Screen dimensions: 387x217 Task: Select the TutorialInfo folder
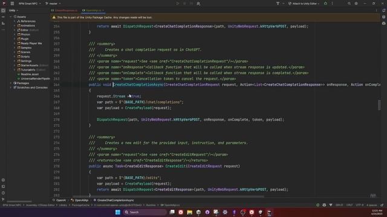tap(27, 70)
